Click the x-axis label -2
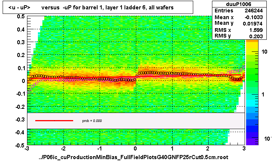 pos(63,149)
